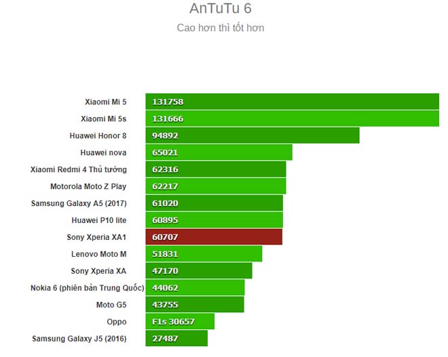Click the bar showing 61020
Screen dimensions: 448x357
(x=214, y=203)
